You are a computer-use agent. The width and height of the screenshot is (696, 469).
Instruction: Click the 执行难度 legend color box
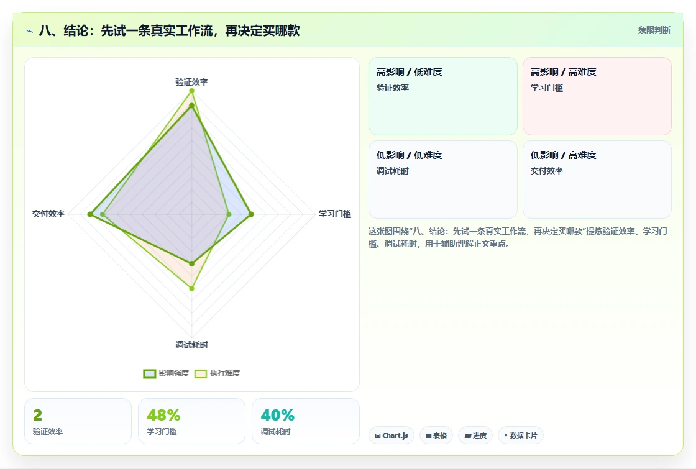pyautogui.click(x=201, y=373)
